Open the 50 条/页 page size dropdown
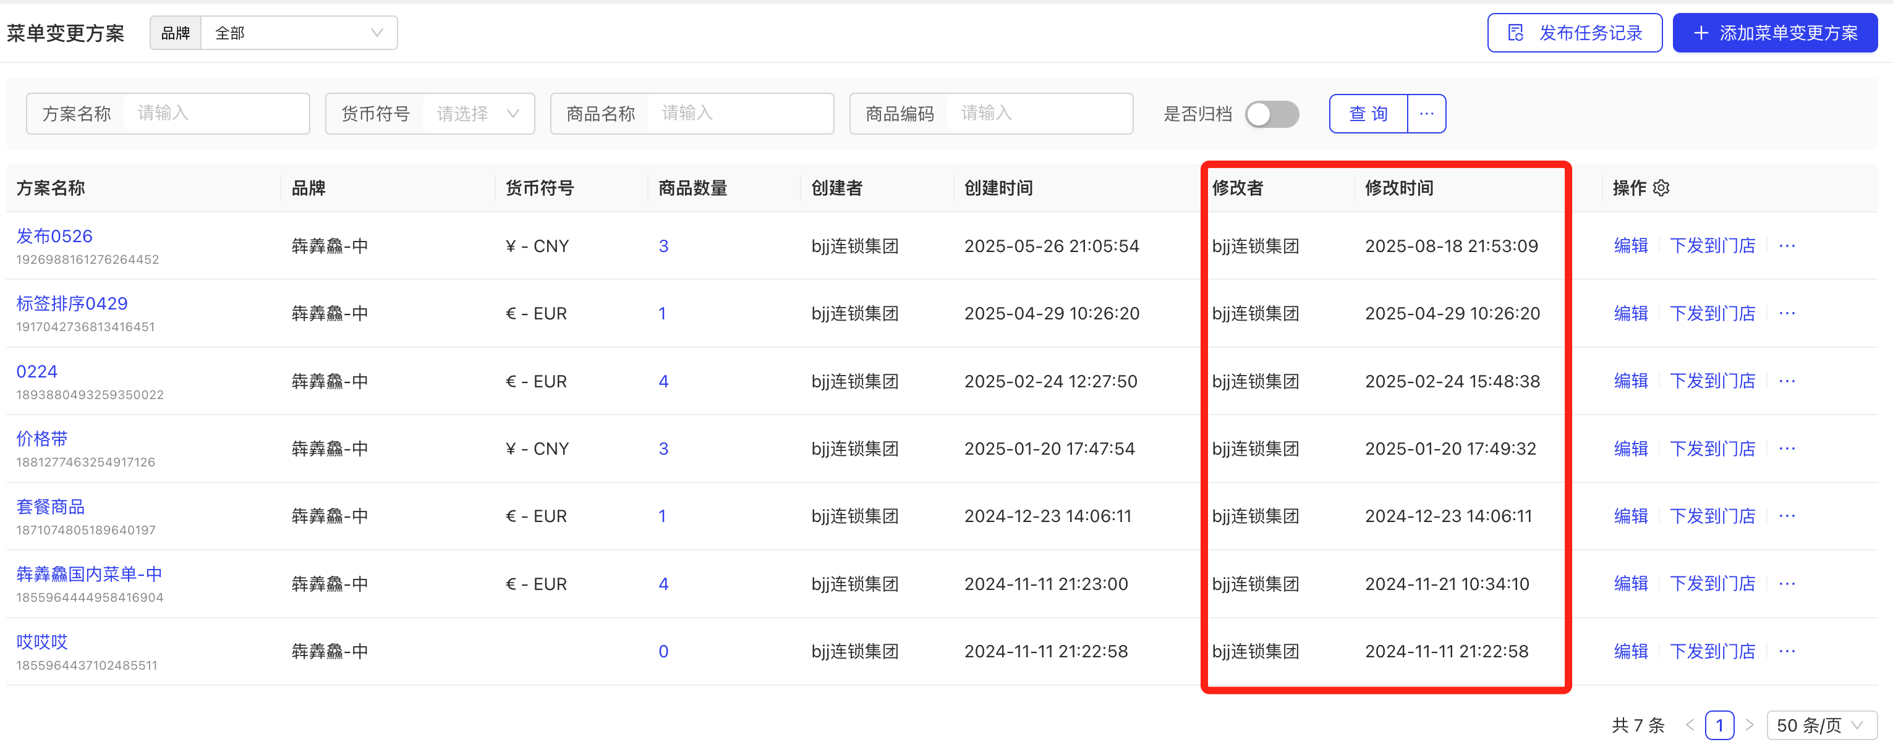 [x=1821, y=725]
